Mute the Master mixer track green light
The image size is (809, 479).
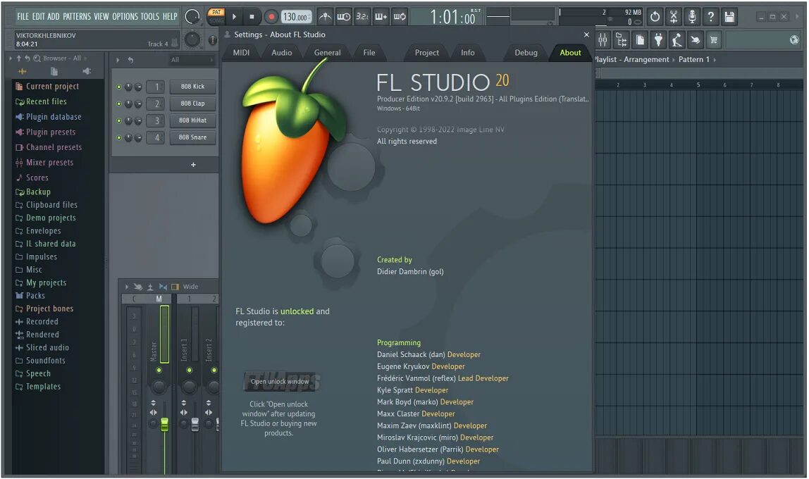159,371
